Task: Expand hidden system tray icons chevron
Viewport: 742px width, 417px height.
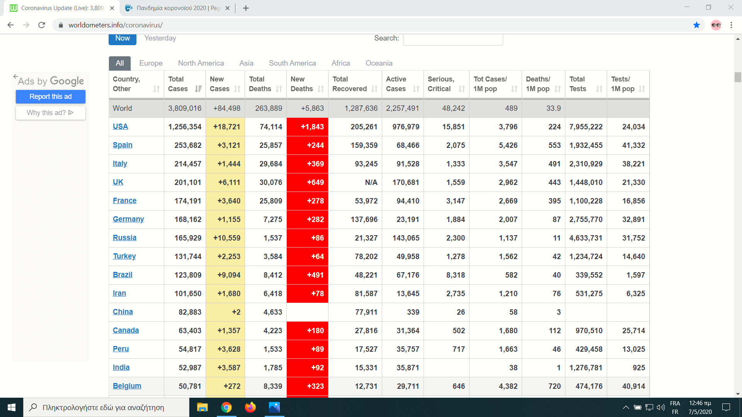Action: (x=626, y=407)
